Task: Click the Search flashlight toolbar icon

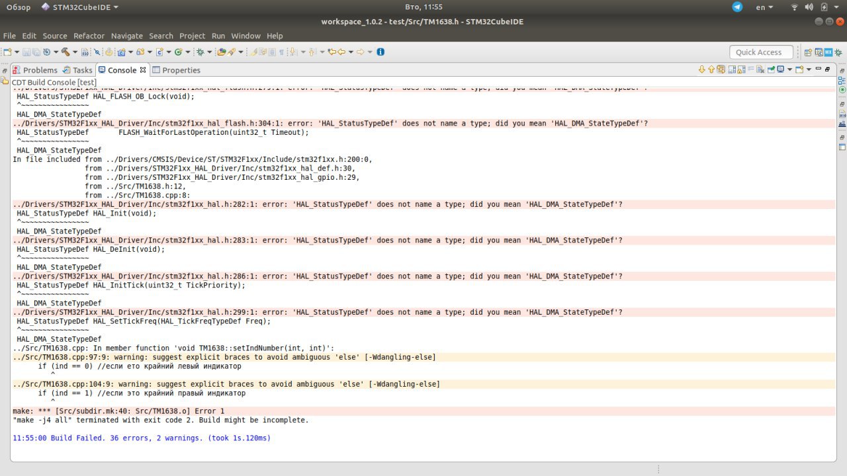Action: [231, 52]
